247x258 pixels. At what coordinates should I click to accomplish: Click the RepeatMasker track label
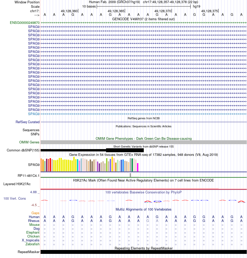pyautogui.click(x=29, y=252)
